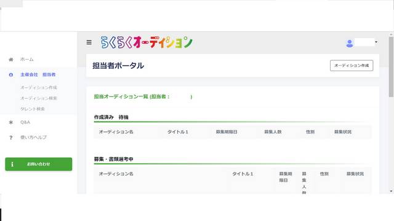Open the user account dropdown arrow
Image resolution: width=394 pixels, height=221 pixels.
coord(376,42)
